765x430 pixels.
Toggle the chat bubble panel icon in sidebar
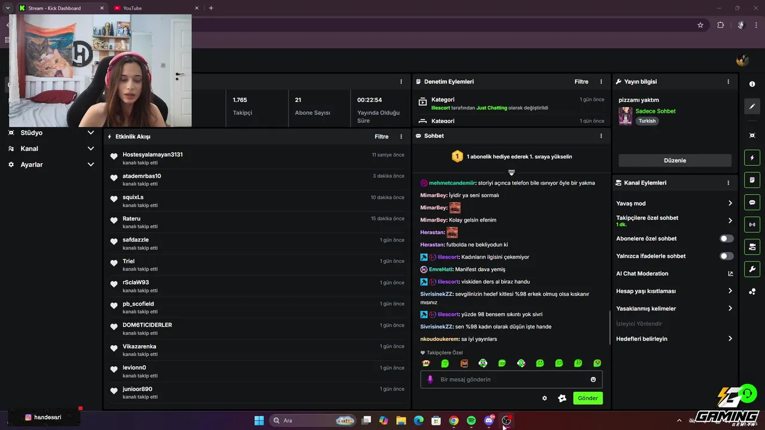coord(752,202)
